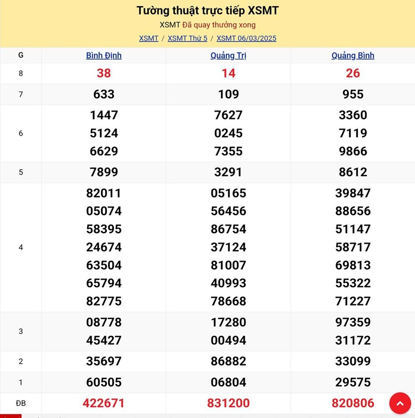Screen dimensions: 415x418
Task: Click Quảng Bình special prize number 820806
Action: click(353, 403)
